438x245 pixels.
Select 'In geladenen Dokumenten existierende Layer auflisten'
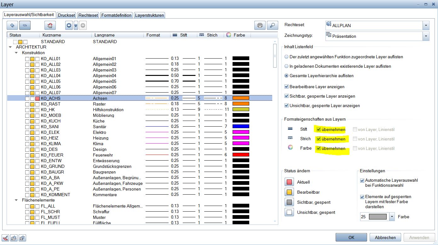pos(286,66)
